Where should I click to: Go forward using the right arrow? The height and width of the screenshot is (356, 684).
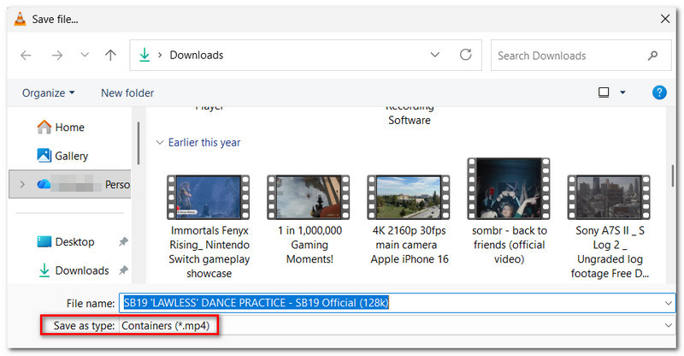[57, 55]
